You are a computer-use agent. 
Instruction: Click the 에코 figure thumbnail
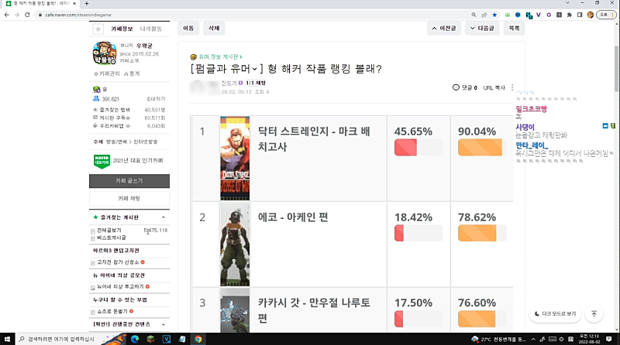pos(235,244)
